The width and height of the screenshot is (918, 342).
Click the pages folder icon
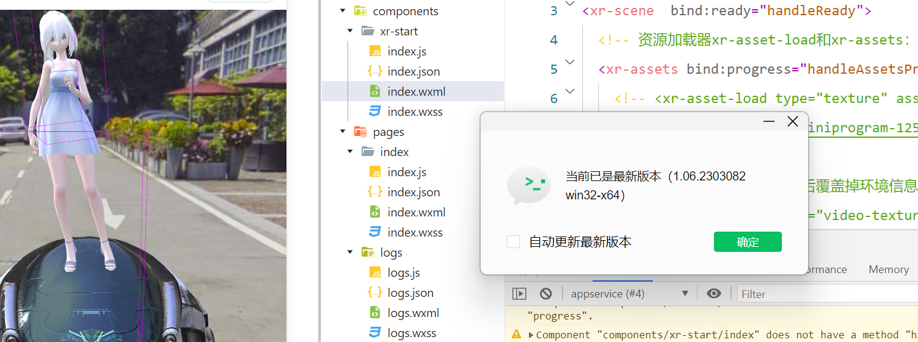[360, 132]
